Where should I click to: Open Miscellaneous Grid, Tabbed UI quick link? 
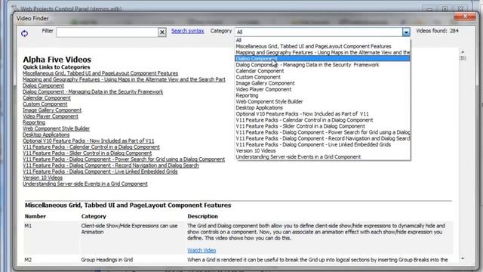pos(100,73)
